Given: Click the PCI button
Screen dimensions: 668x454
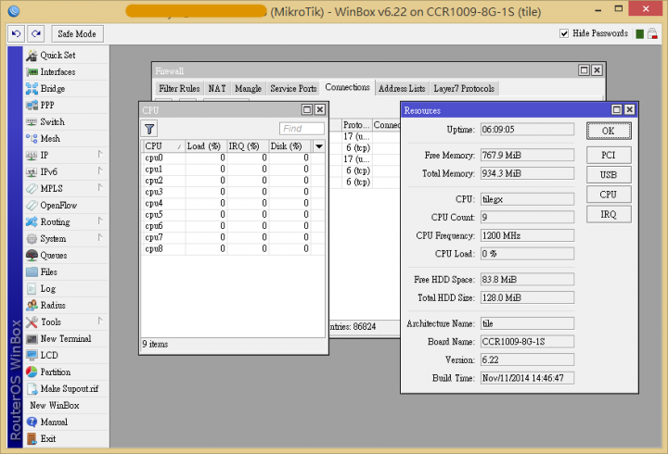Looking at the screenshot, I should point(609,156).
